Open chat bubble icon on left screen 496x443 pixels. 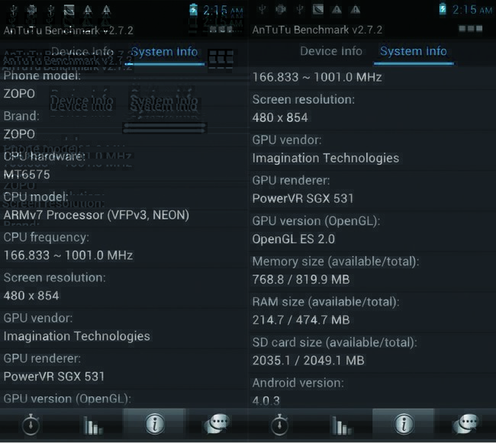[217, 425]
